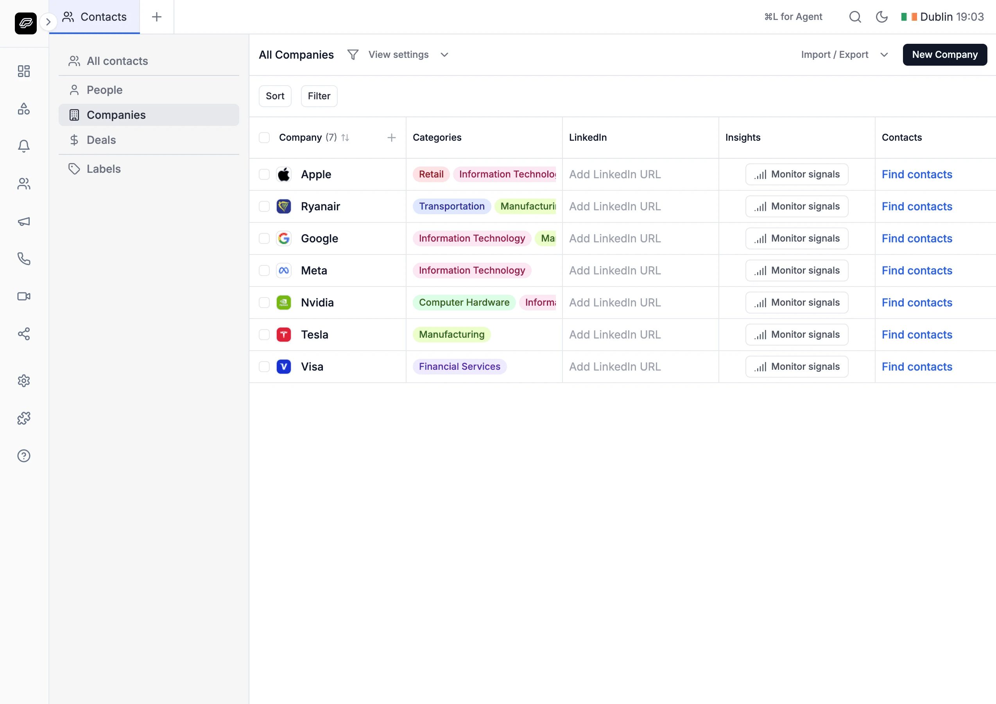Screen dimensions: 996x704
Task: Check the Meta row checkbox
Action: (264, 270)
